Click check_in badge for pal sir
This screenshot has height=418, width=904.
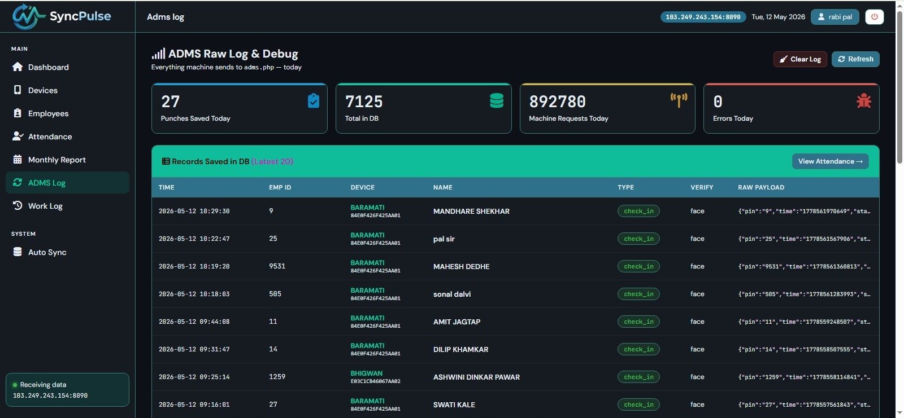pyautogui.click(x=638, y=239)
